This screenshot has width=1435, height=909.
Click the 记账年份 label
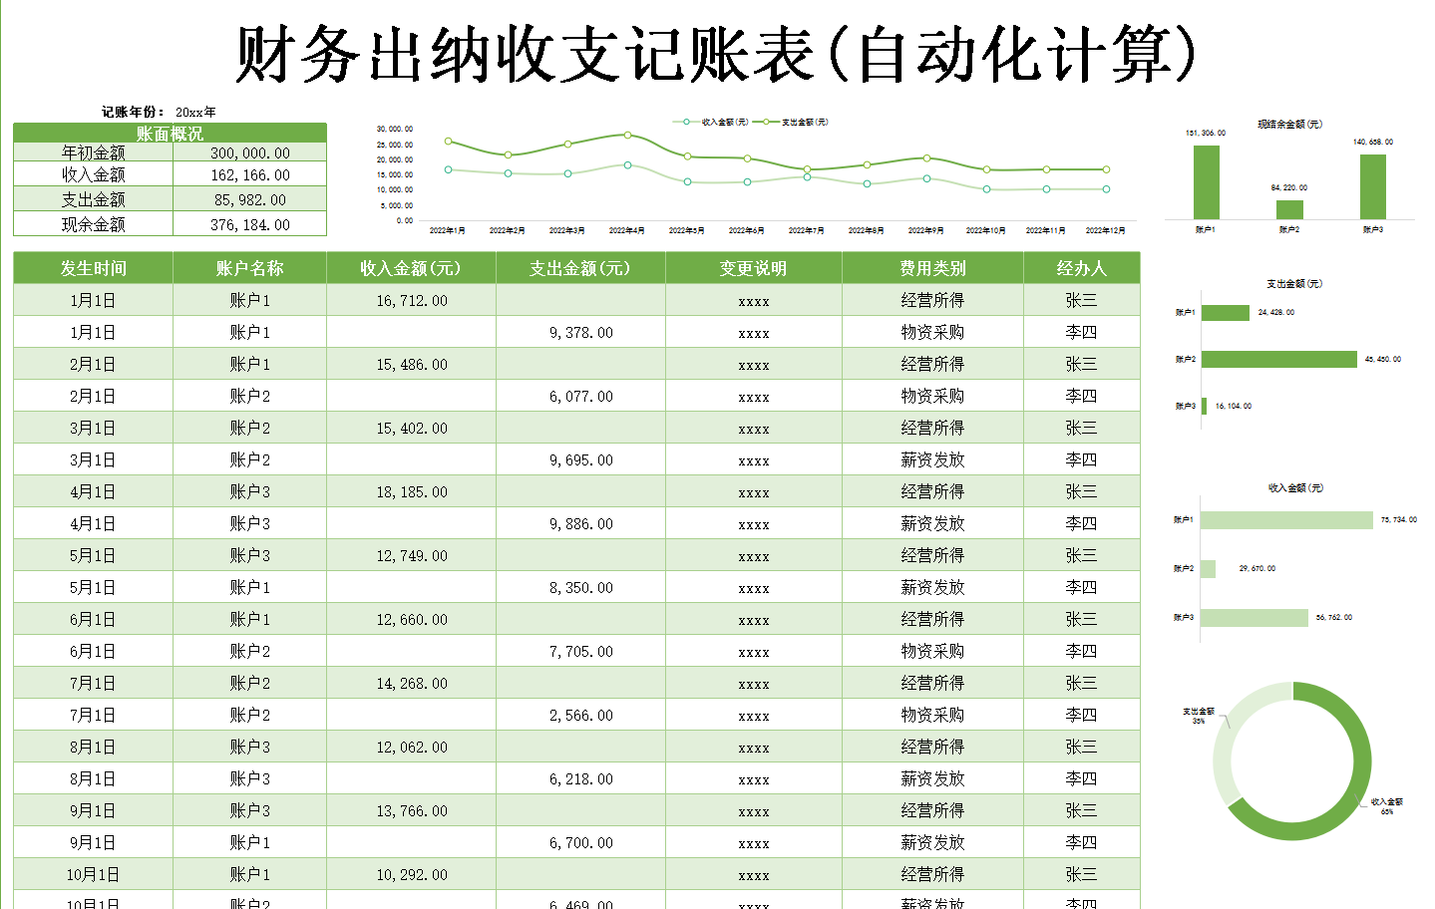coord(133,112)
